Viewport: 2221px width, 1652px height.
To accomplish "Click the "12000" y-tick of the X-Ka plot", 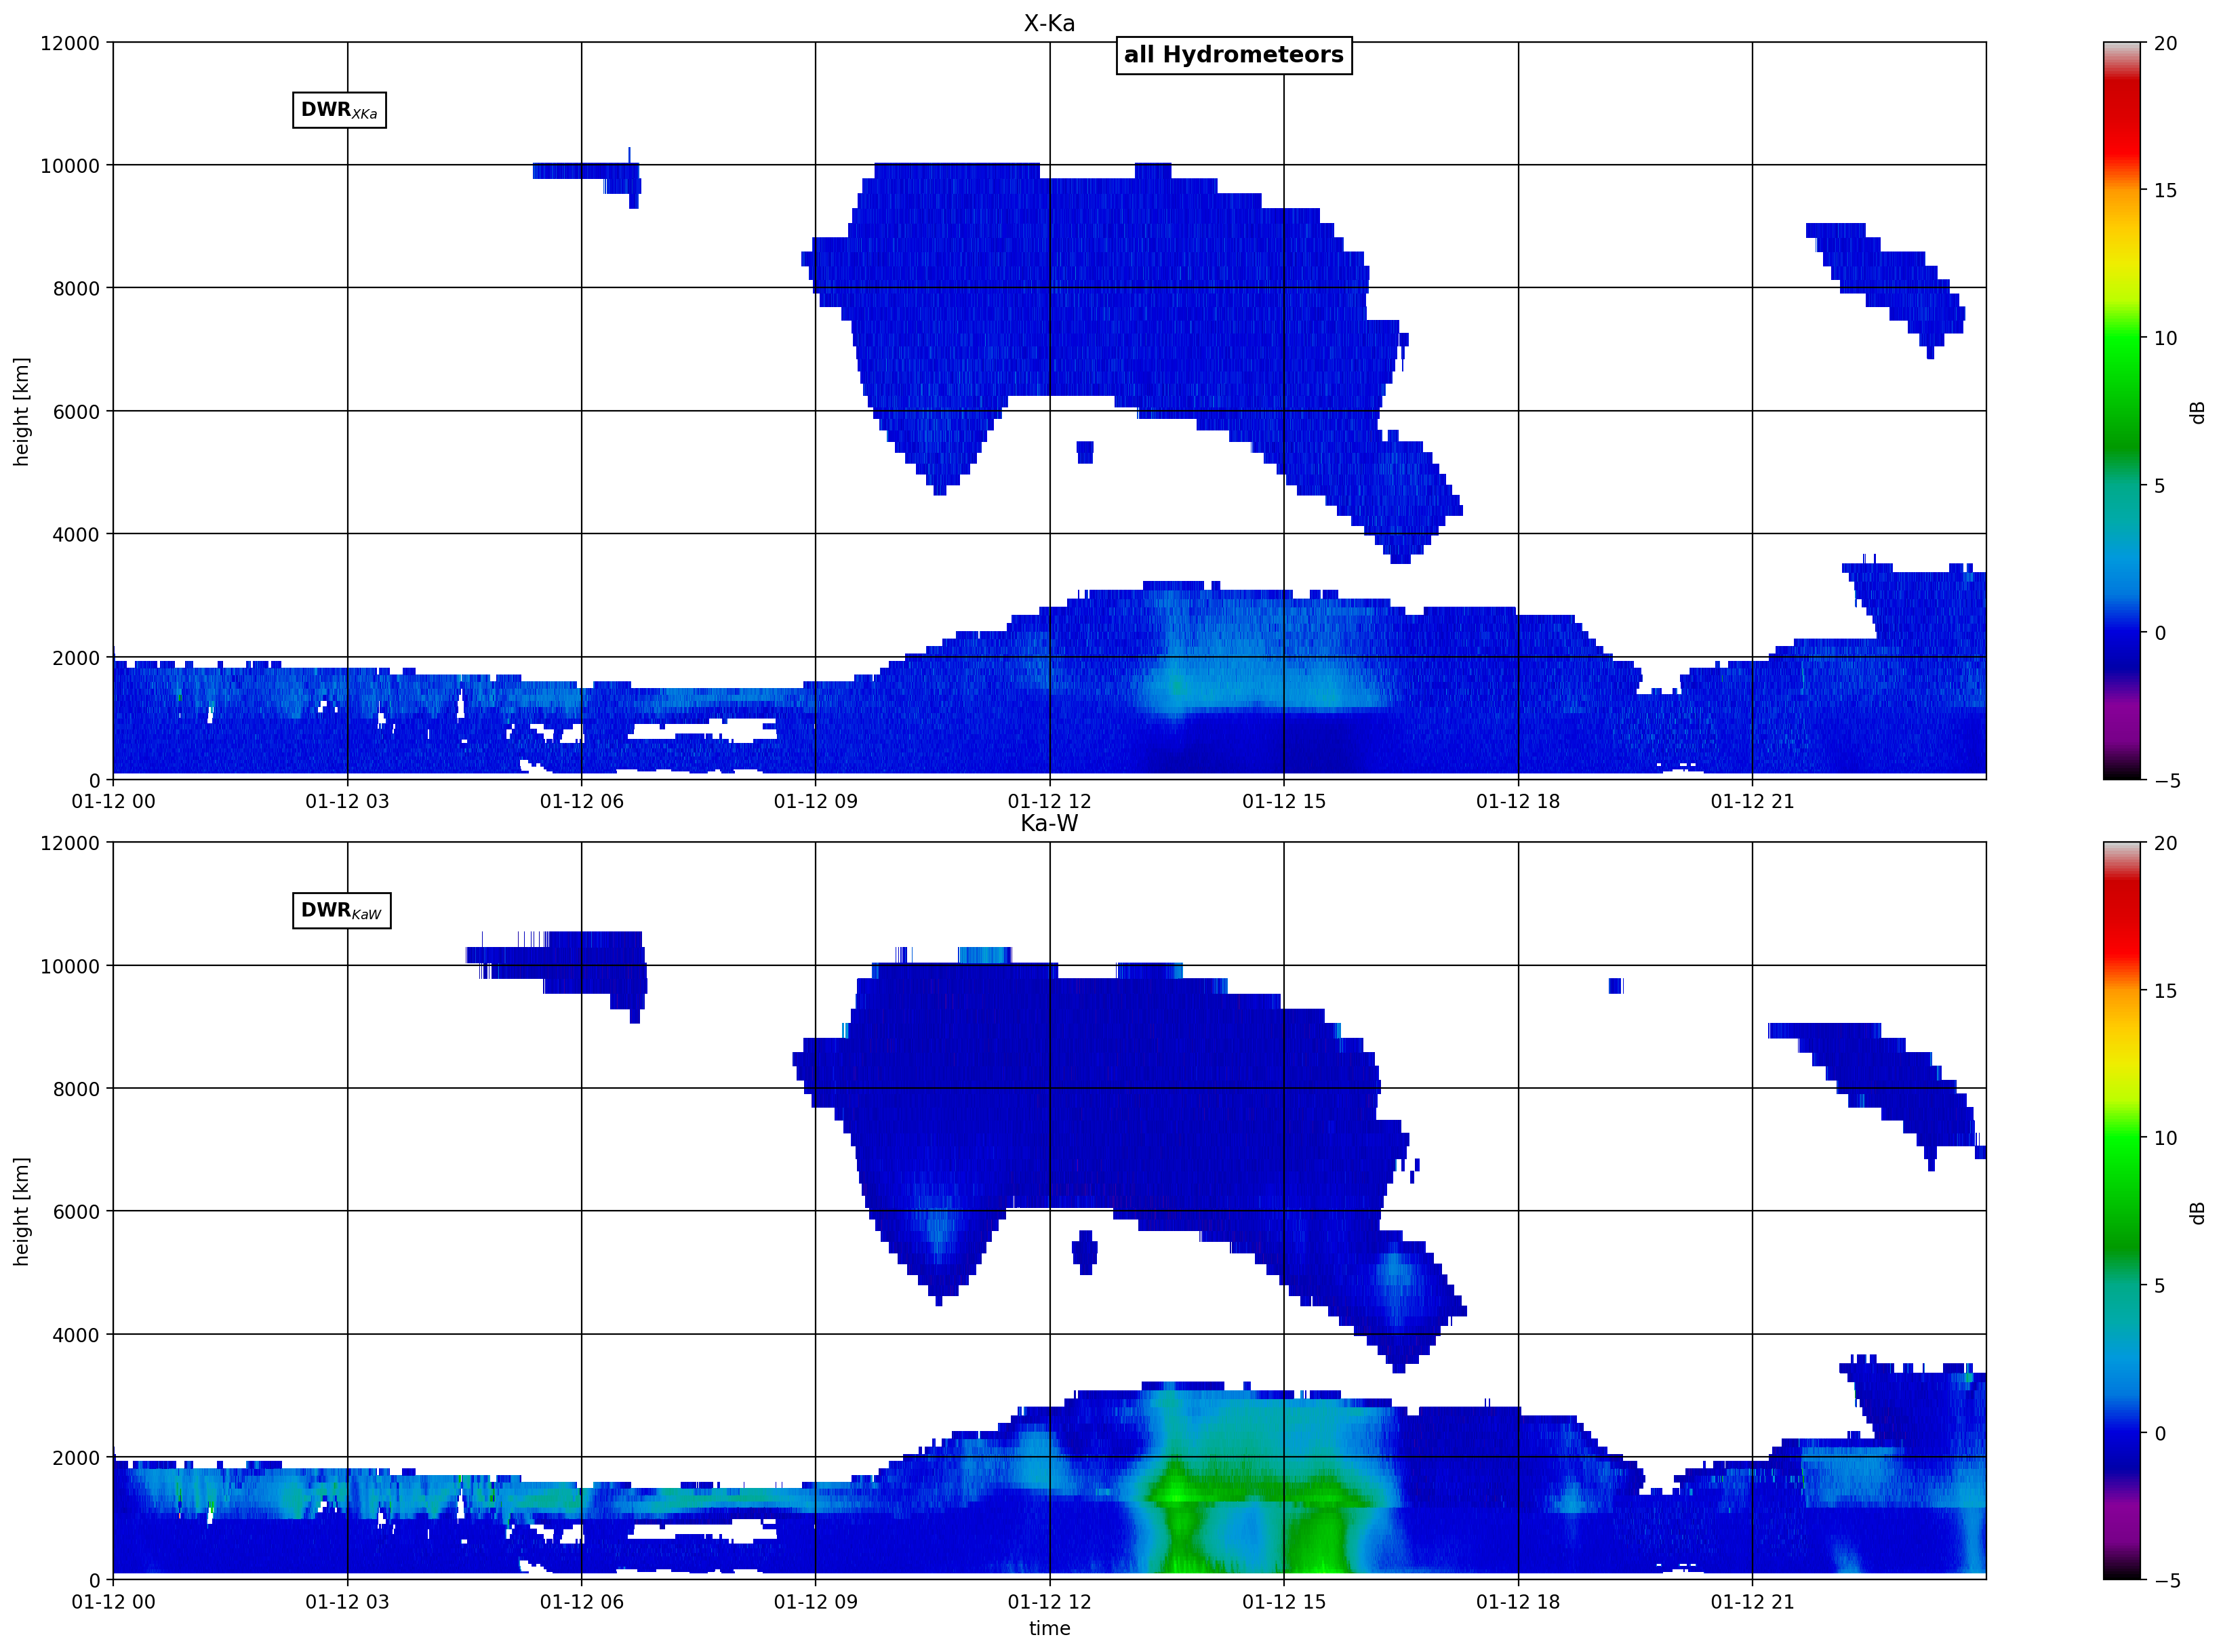I will [x=70, y=43].
